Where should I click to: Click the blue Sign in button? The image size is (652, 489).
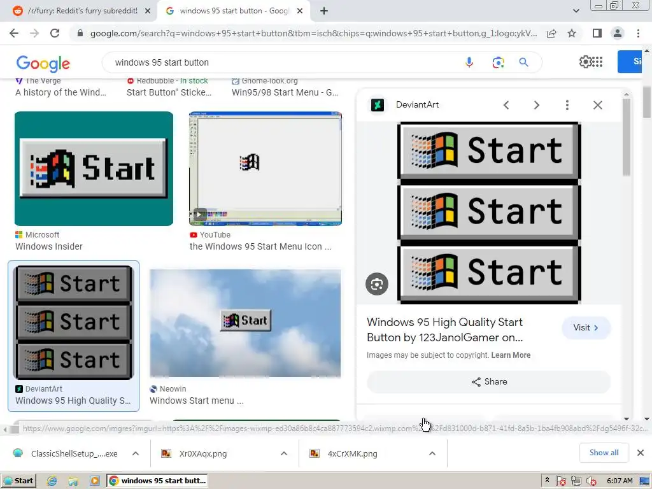point(630,62)
